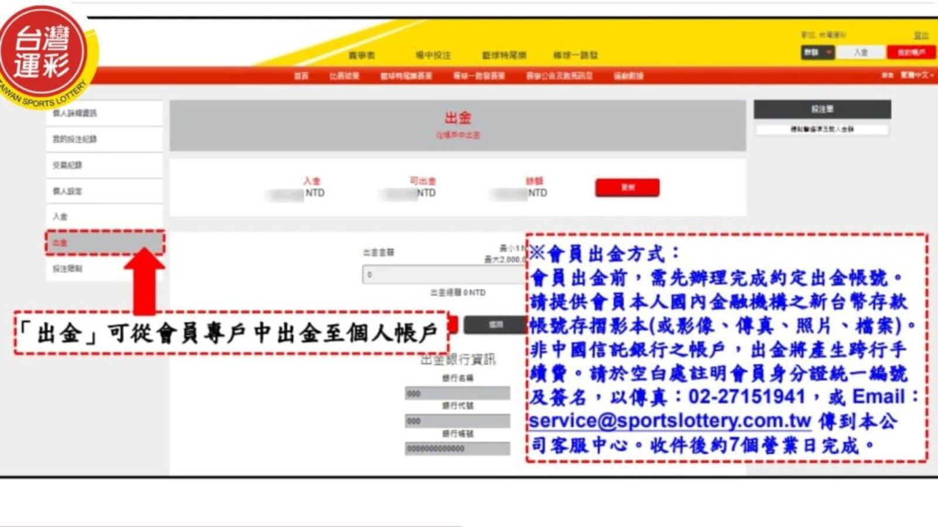Expand the dark balance dropdown in the header
938x527 pixels.
click(x=818, y=53)
